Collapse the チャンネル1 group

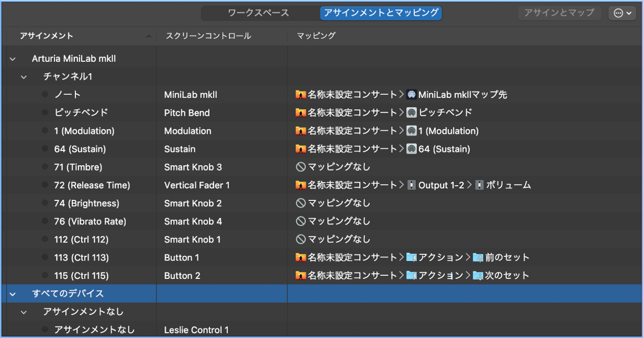coord(24,76)
